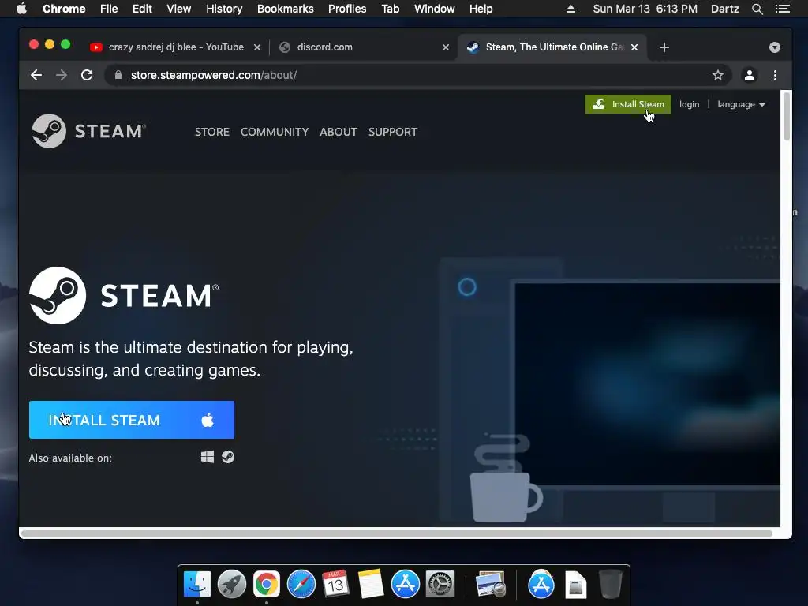This screenshot has height=606, width=808.
Task: Close the YouTube tab
Action: point(257,47)
